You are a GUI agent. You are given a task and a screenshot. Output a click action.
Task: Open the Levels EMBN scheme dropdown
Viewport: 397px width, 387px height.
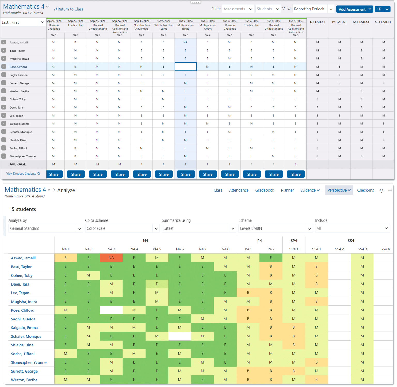tap(309, 228)
